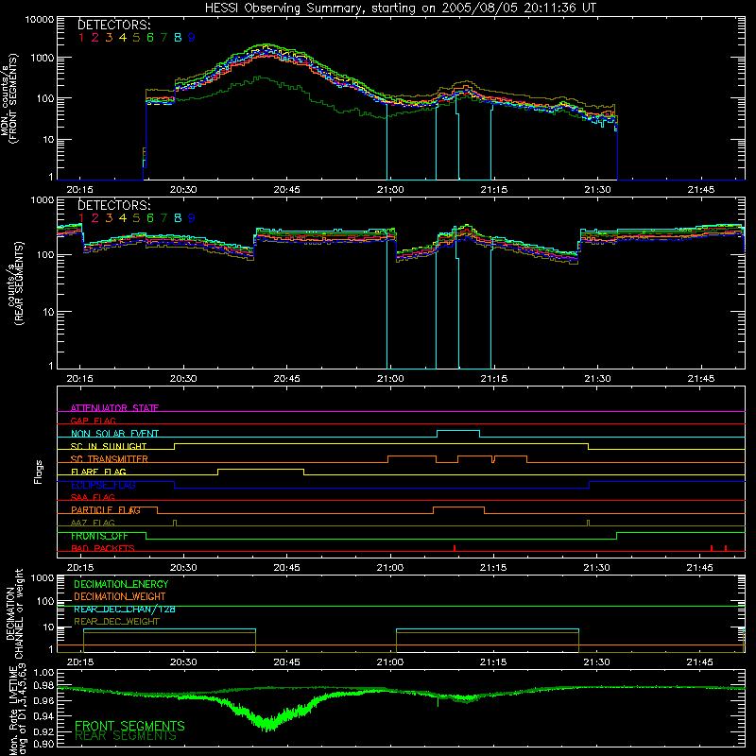Click the olive detector number 5 in the rear segments legend
756x756 pixels.
pos(136,218)
